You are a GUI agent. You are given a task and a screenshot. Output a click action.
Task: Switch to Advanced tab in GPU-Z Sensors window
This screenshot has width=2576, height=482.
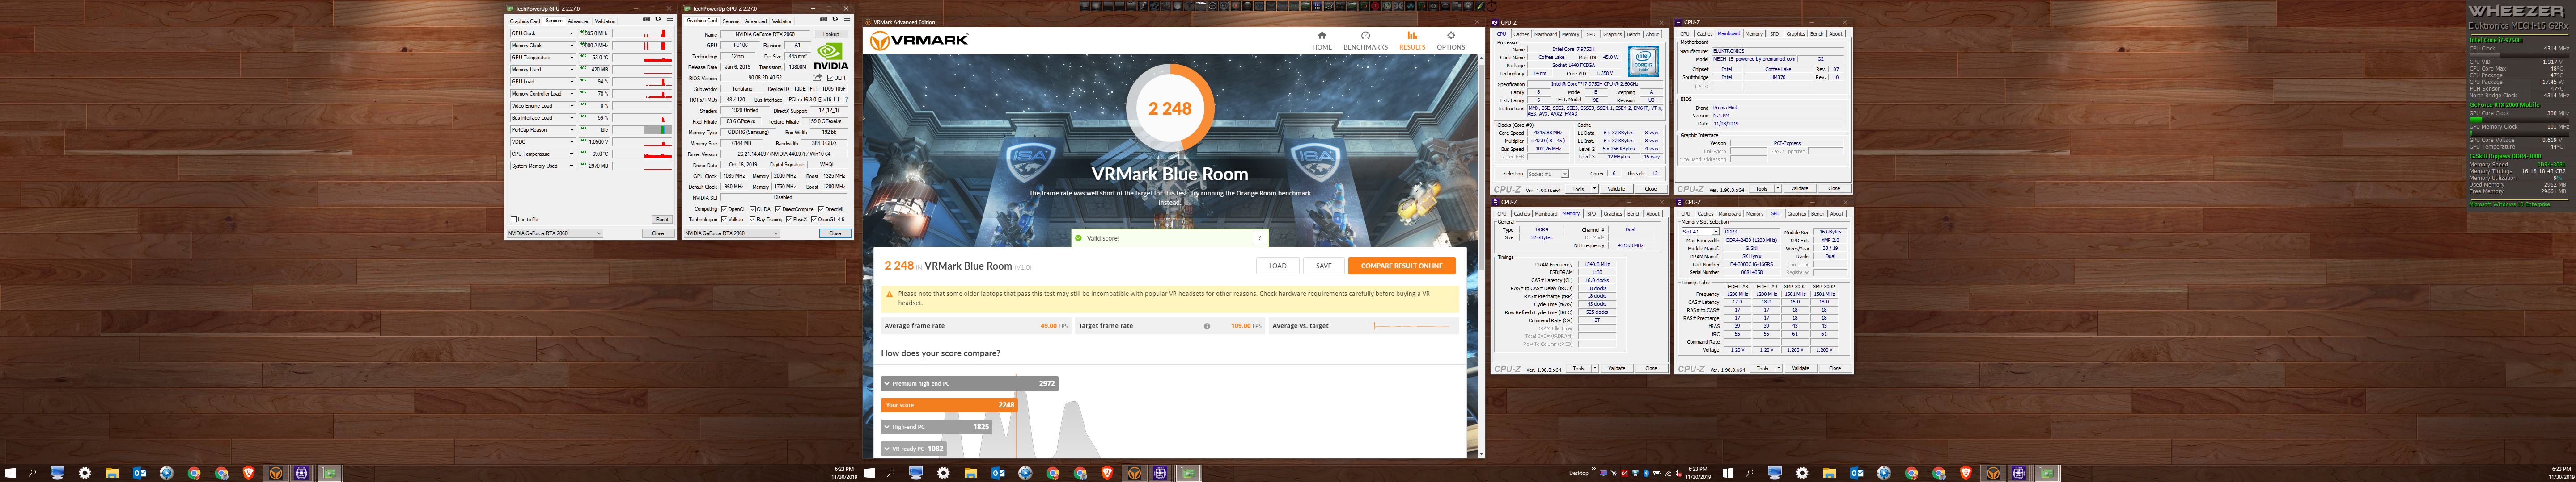579,21
